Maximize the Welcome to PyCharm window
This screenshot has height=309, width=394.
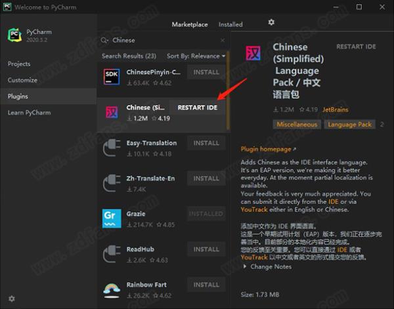tap(359, 7)
